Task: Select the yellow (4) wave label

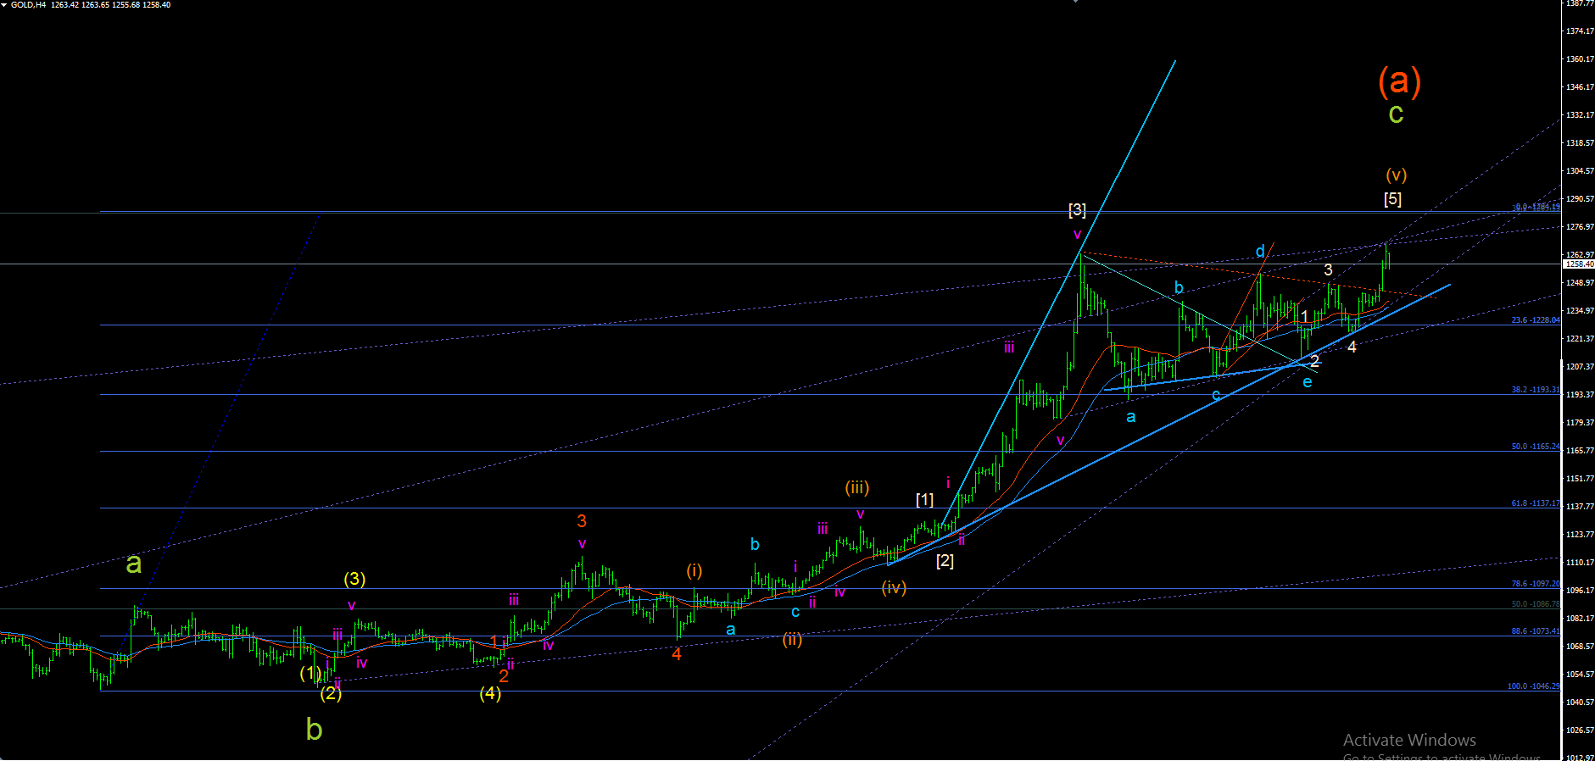Action: pyautogui.click(x=490, y=693)
